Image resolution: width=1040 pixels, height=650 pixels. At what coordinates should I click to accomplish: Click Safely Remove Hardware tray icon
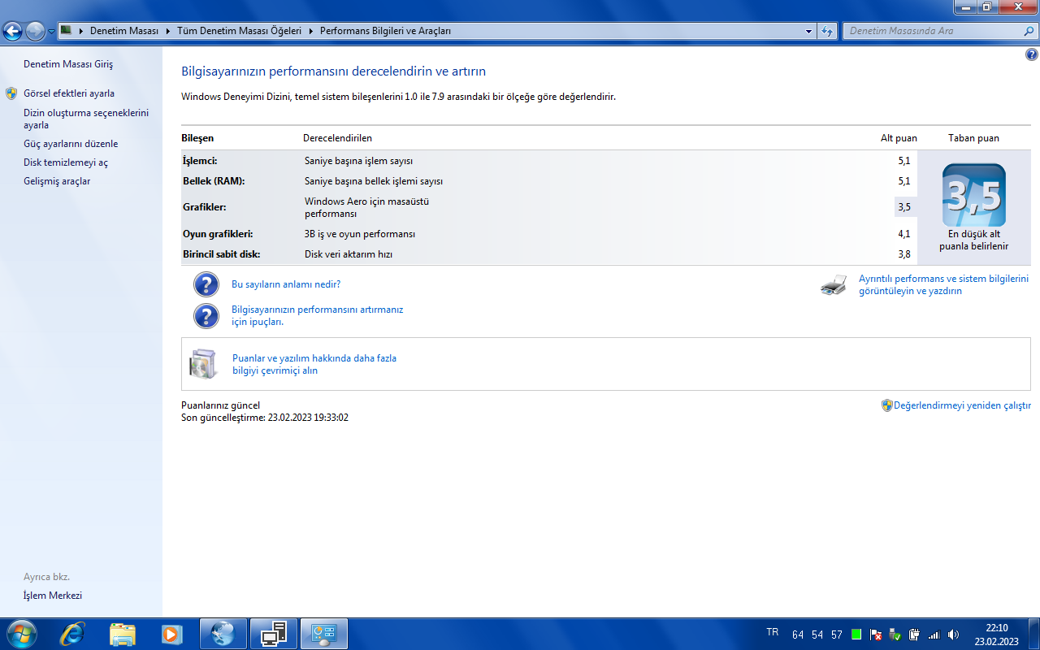coord(895,635)
